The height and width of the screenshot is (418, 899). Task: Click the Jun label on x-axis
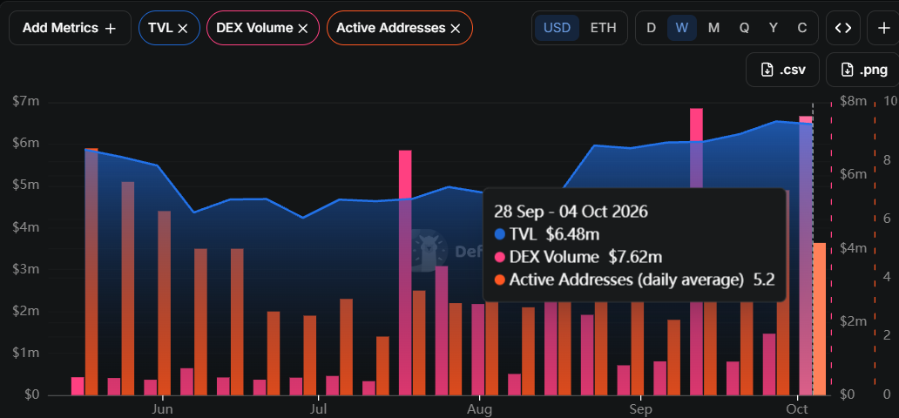(163, 409)
